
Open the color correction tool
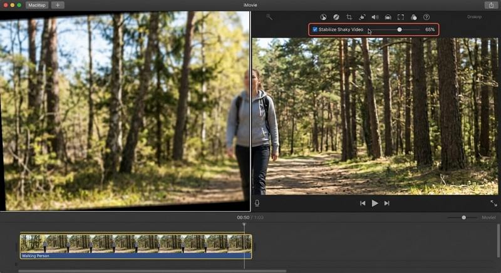pyautogui.click(x=336, y=18)
